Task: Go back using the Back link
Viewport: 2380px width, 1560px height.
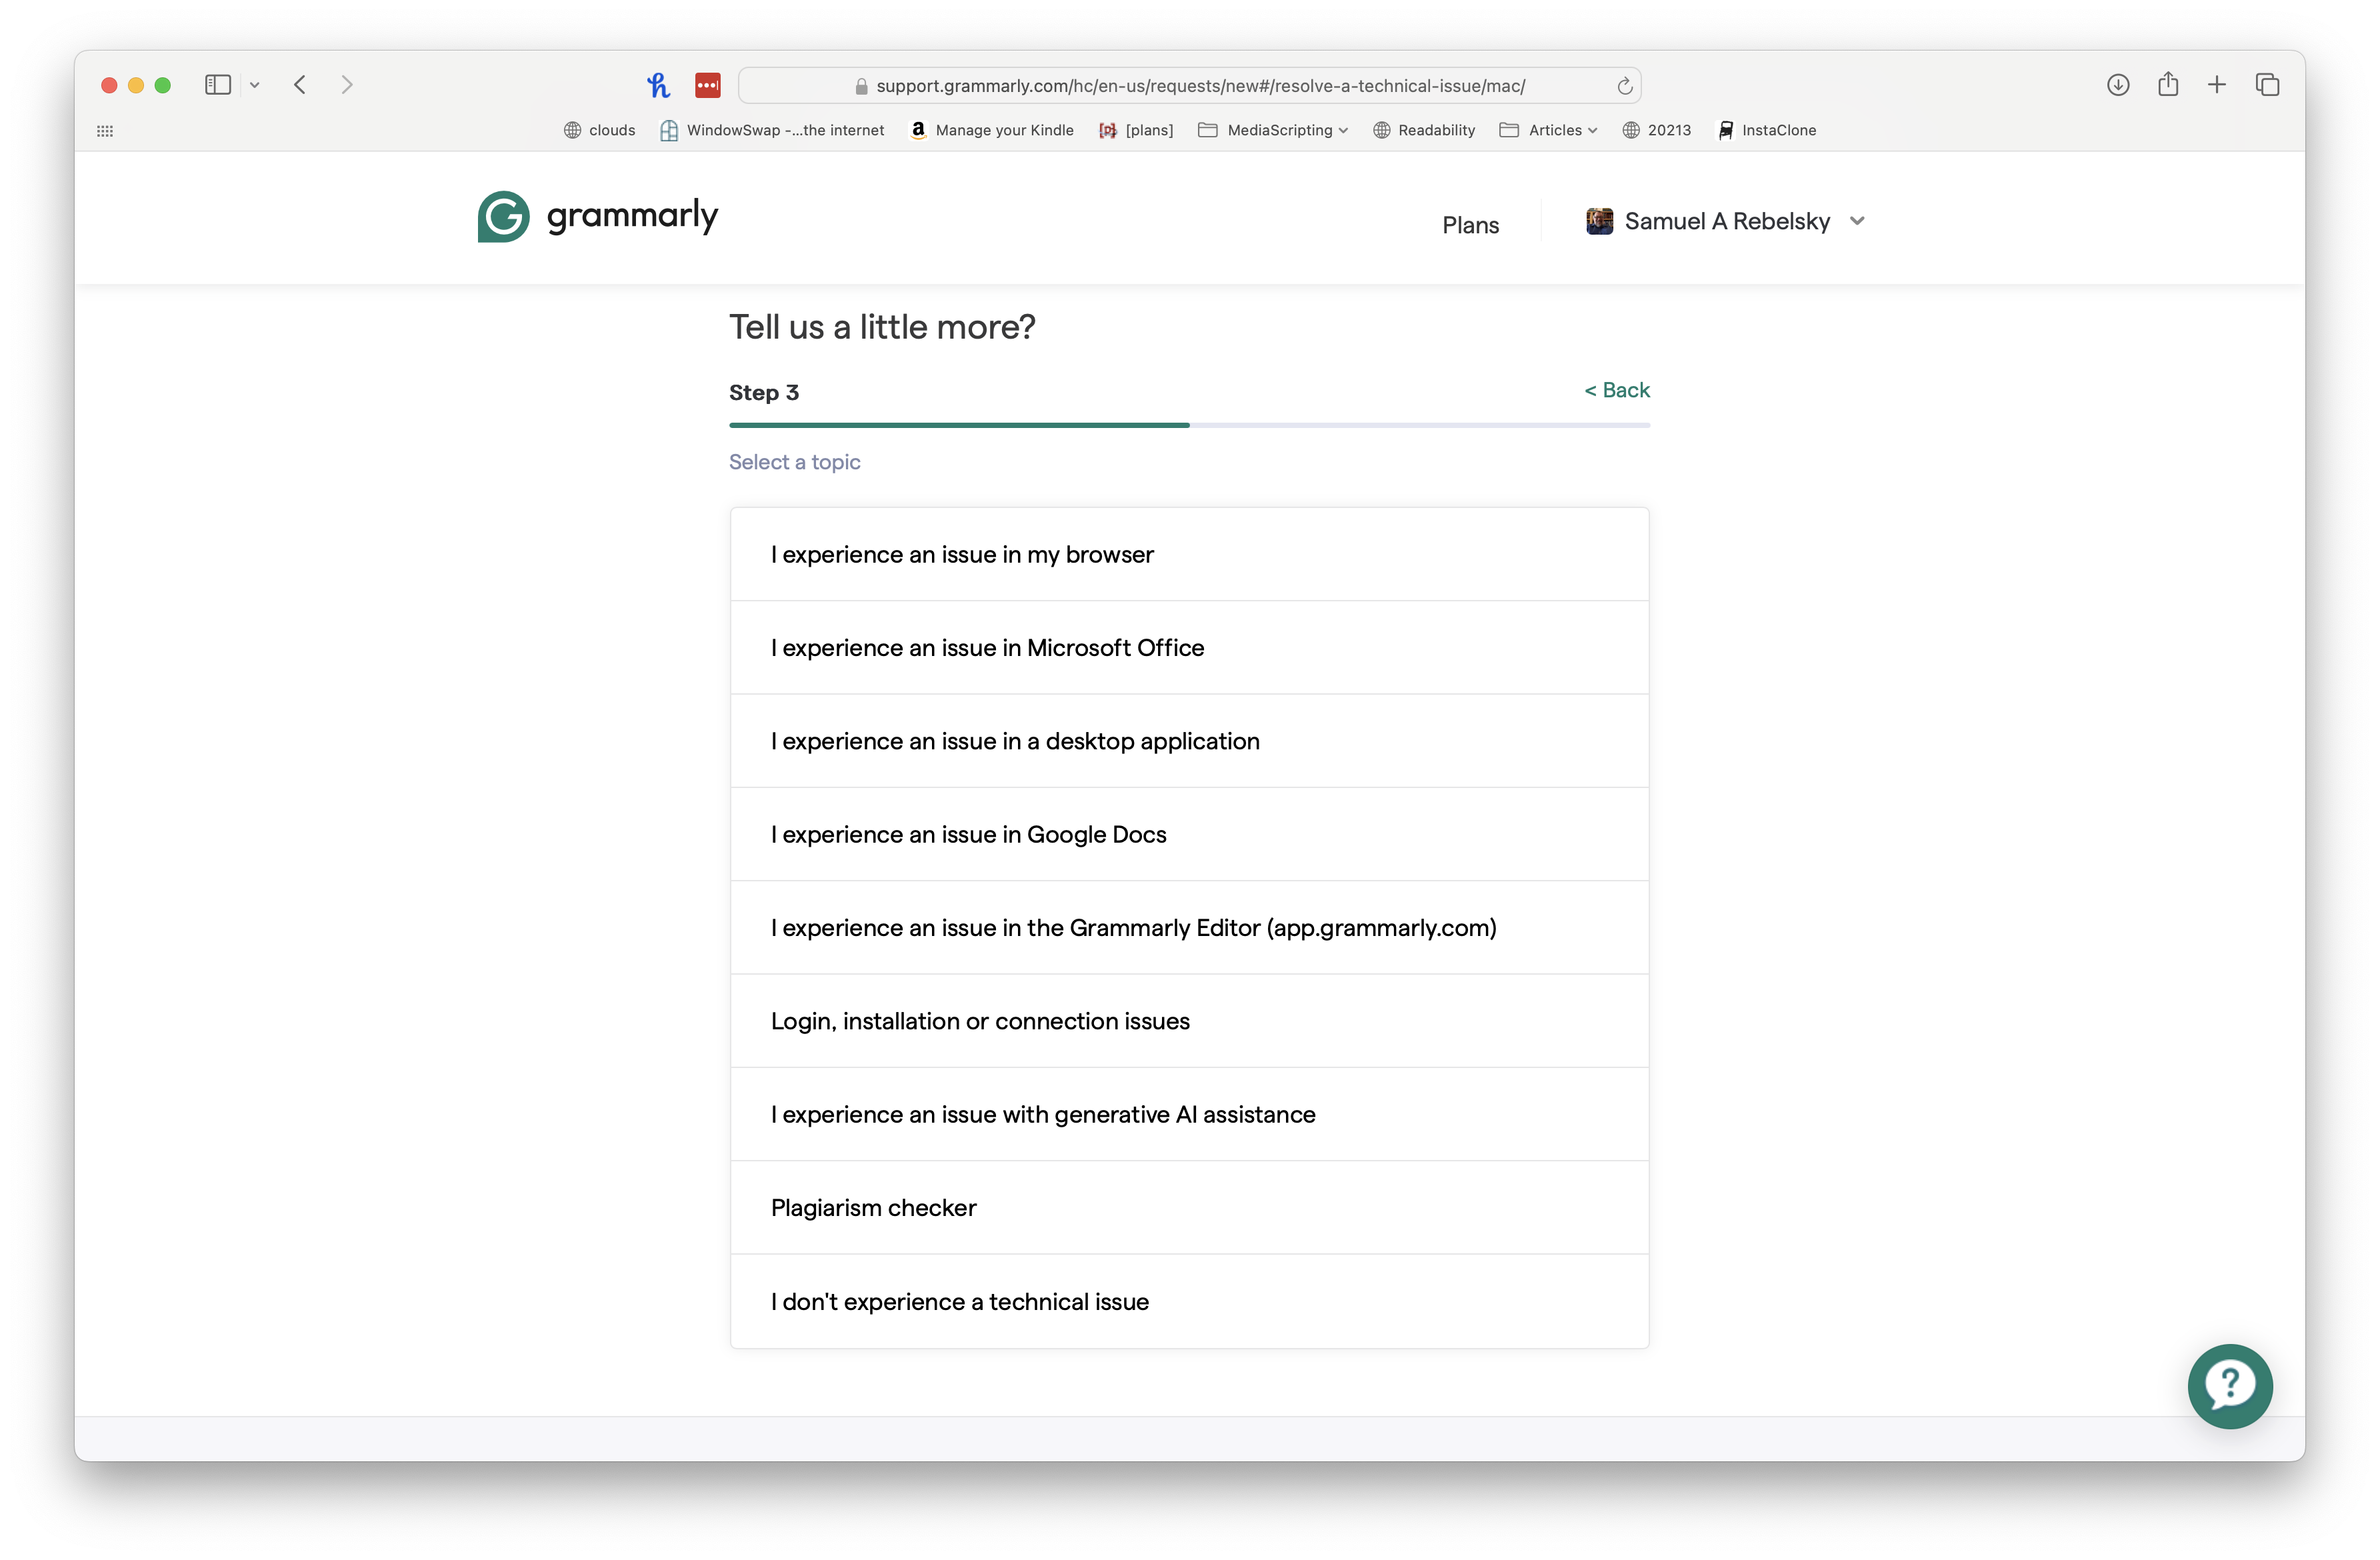Action: tap(1616, 390)
